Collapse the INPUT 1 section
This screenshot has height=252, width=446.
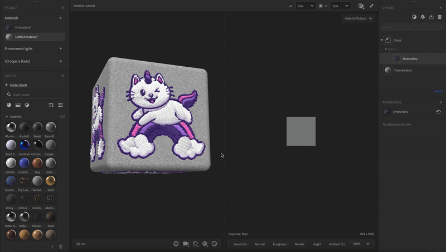(386, 50)
